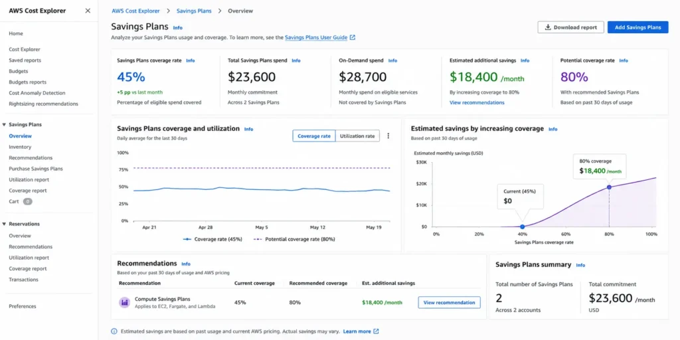Open Savings Plans Inventory
The width and height of the screenshot is (680, 340).
[x=20, y=147]
